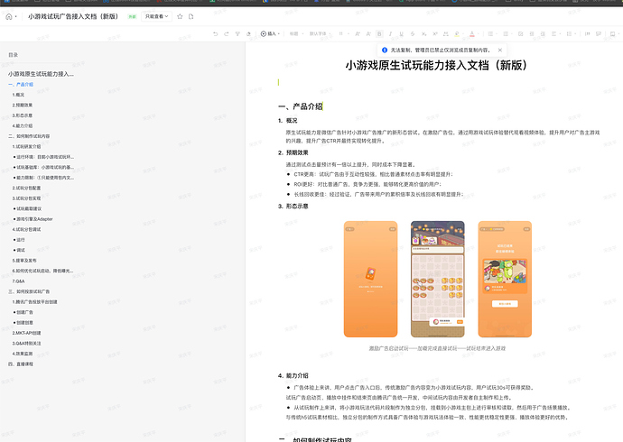This screenshot has width=623, height=442.
Task: Jump to outline item 3.试玩分包实现
Action: 26,198
